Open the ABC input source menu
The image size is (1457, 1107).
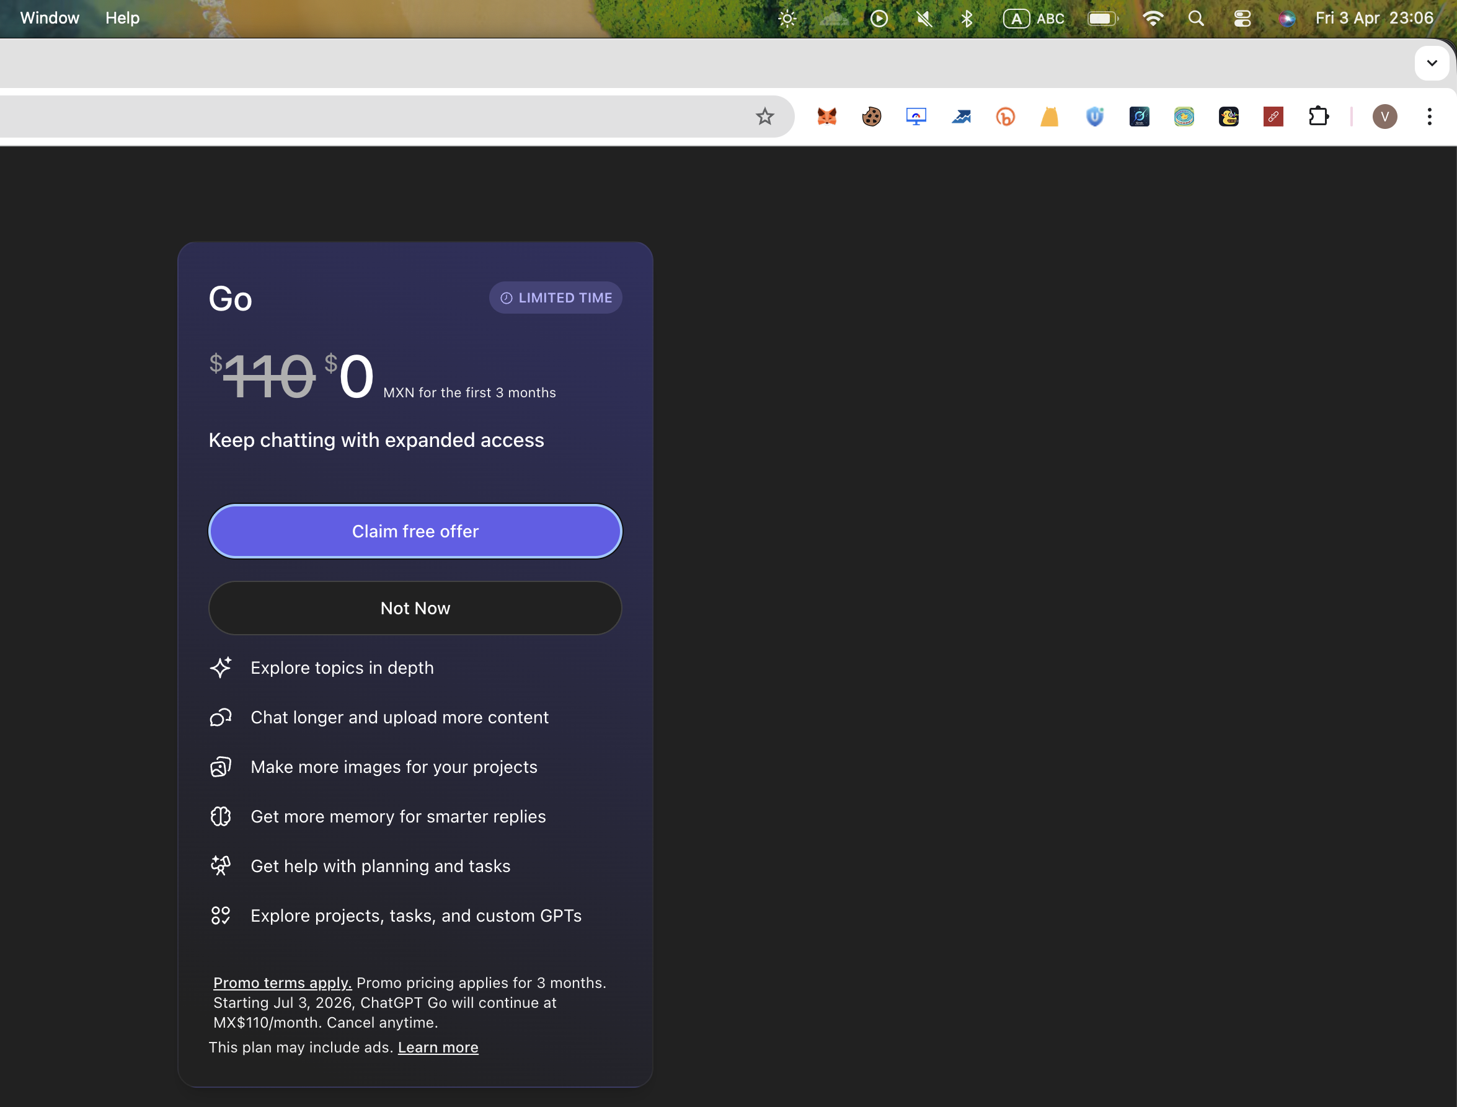pyautogui.click(x=1034, y=19)
